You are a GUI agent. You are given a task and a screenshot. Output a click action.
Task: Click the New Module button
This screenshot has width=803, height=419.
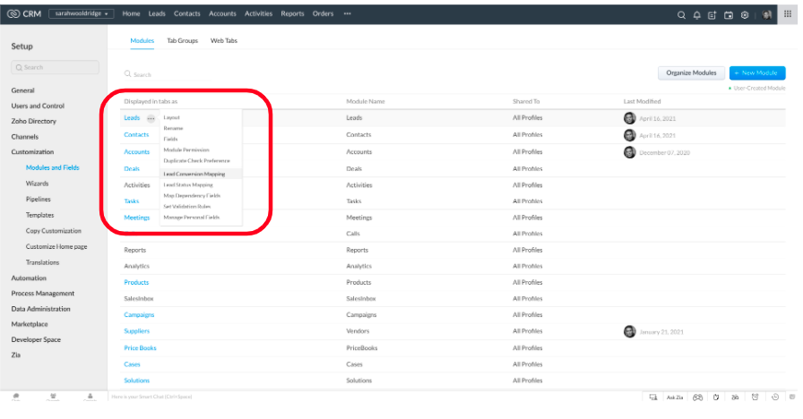(757, 73)
